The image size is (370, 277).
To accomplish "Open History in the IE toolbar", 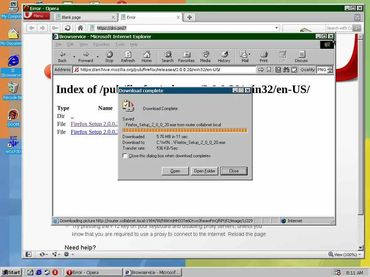I will (224, 57).
